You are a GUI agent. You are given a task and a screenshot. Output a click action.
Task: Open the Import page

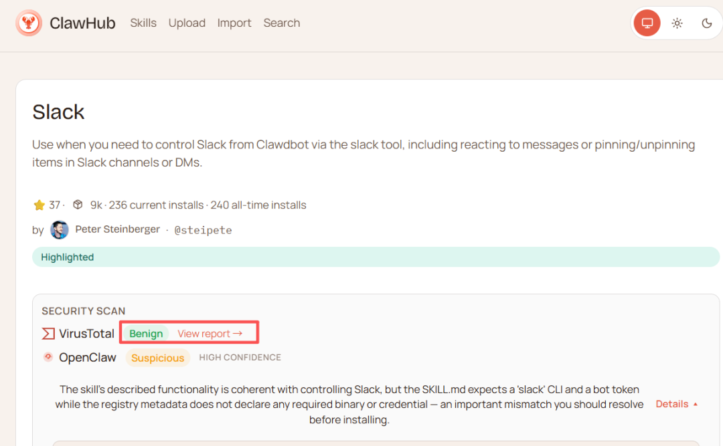pos(234,23)
